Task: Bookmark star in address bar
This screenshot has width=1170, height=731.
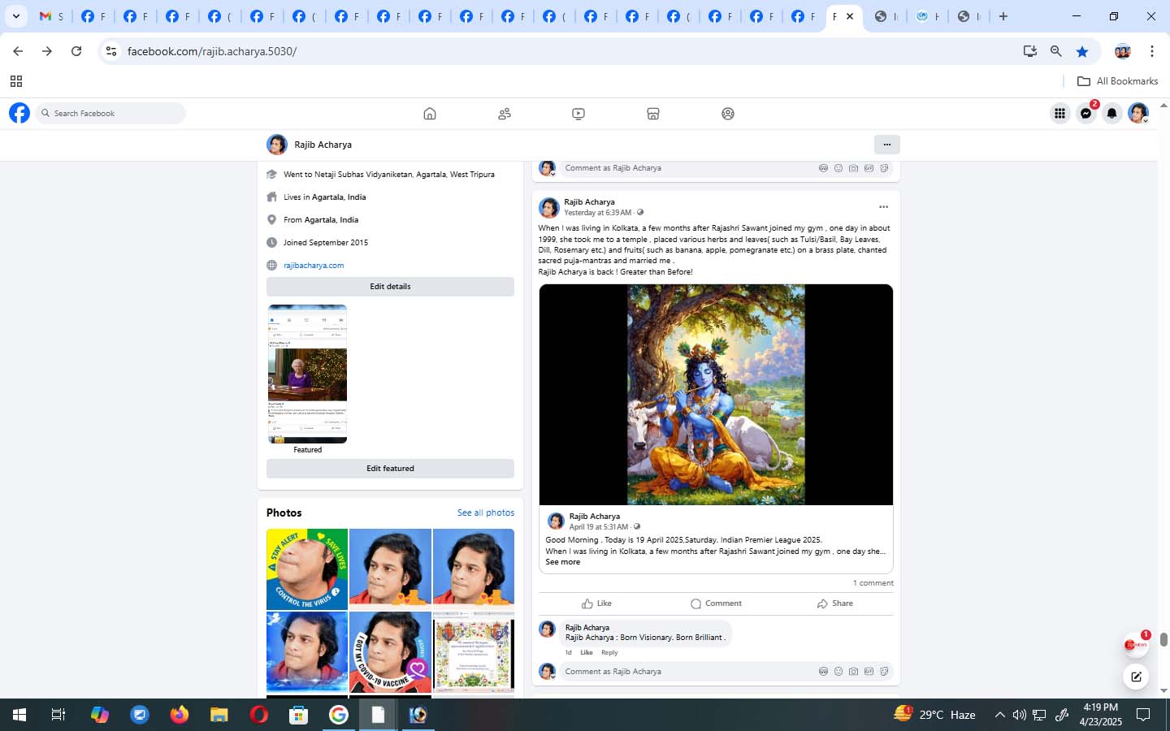Action: tap(1082, 51)
